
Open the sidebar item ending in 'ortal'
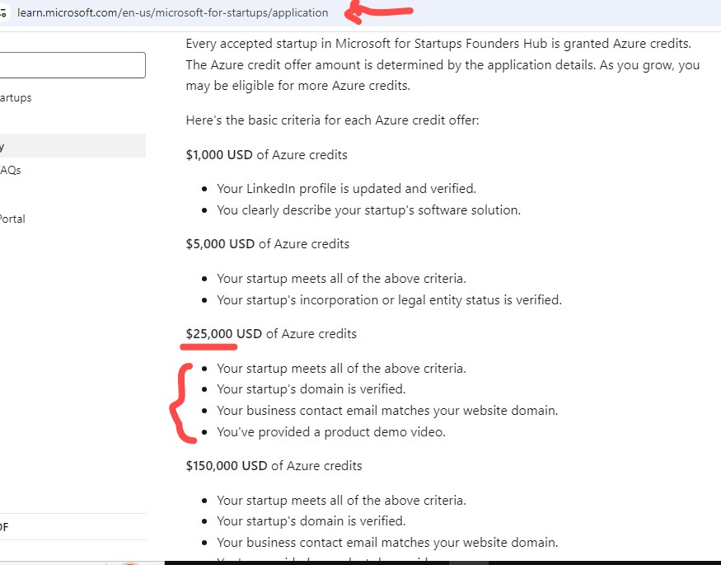click(12, 219)
